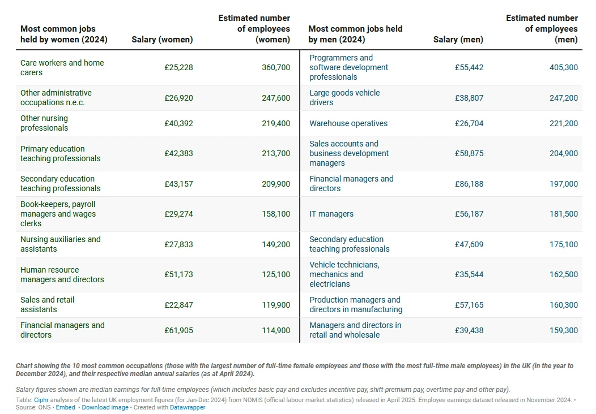Click the 'Sales and retail assistants' cell
The width and height of the screenshot is (596, 414).
(47, 304)
